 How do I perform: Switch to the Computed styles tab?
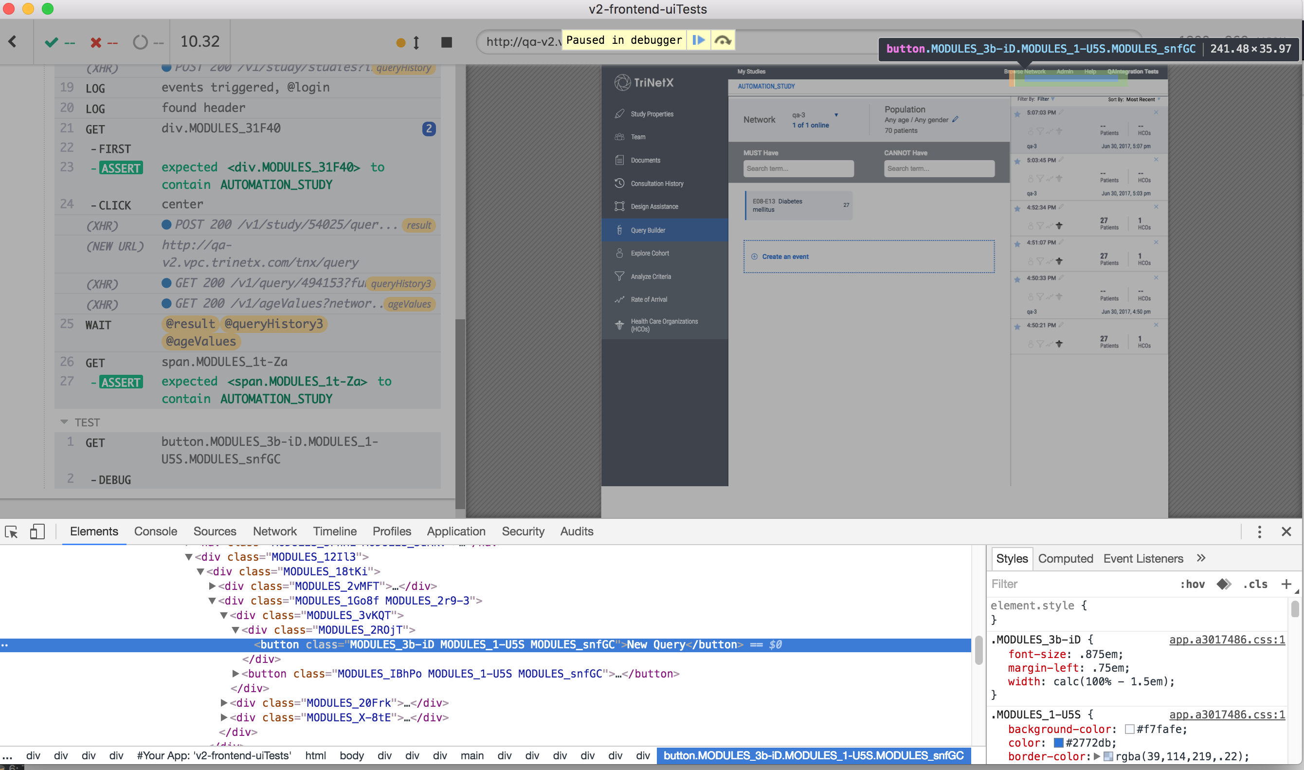click(1066, 558)
